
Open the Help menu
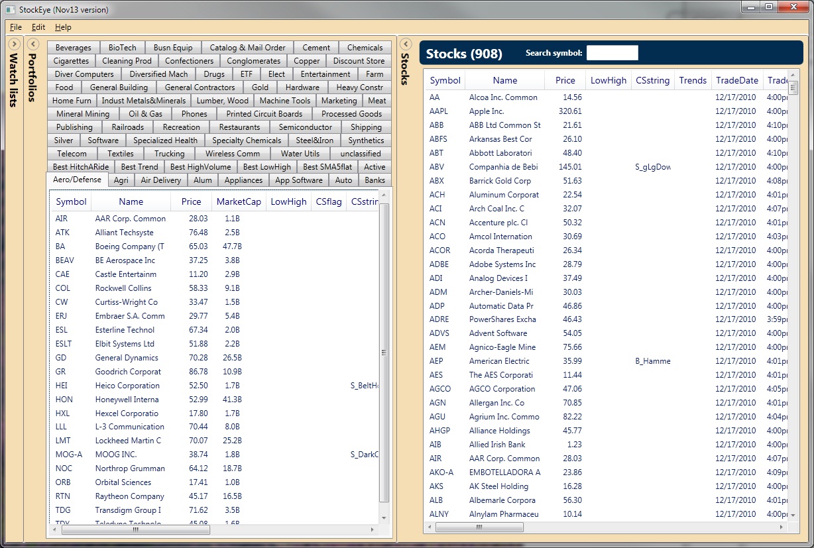click(x=63, y=27)
